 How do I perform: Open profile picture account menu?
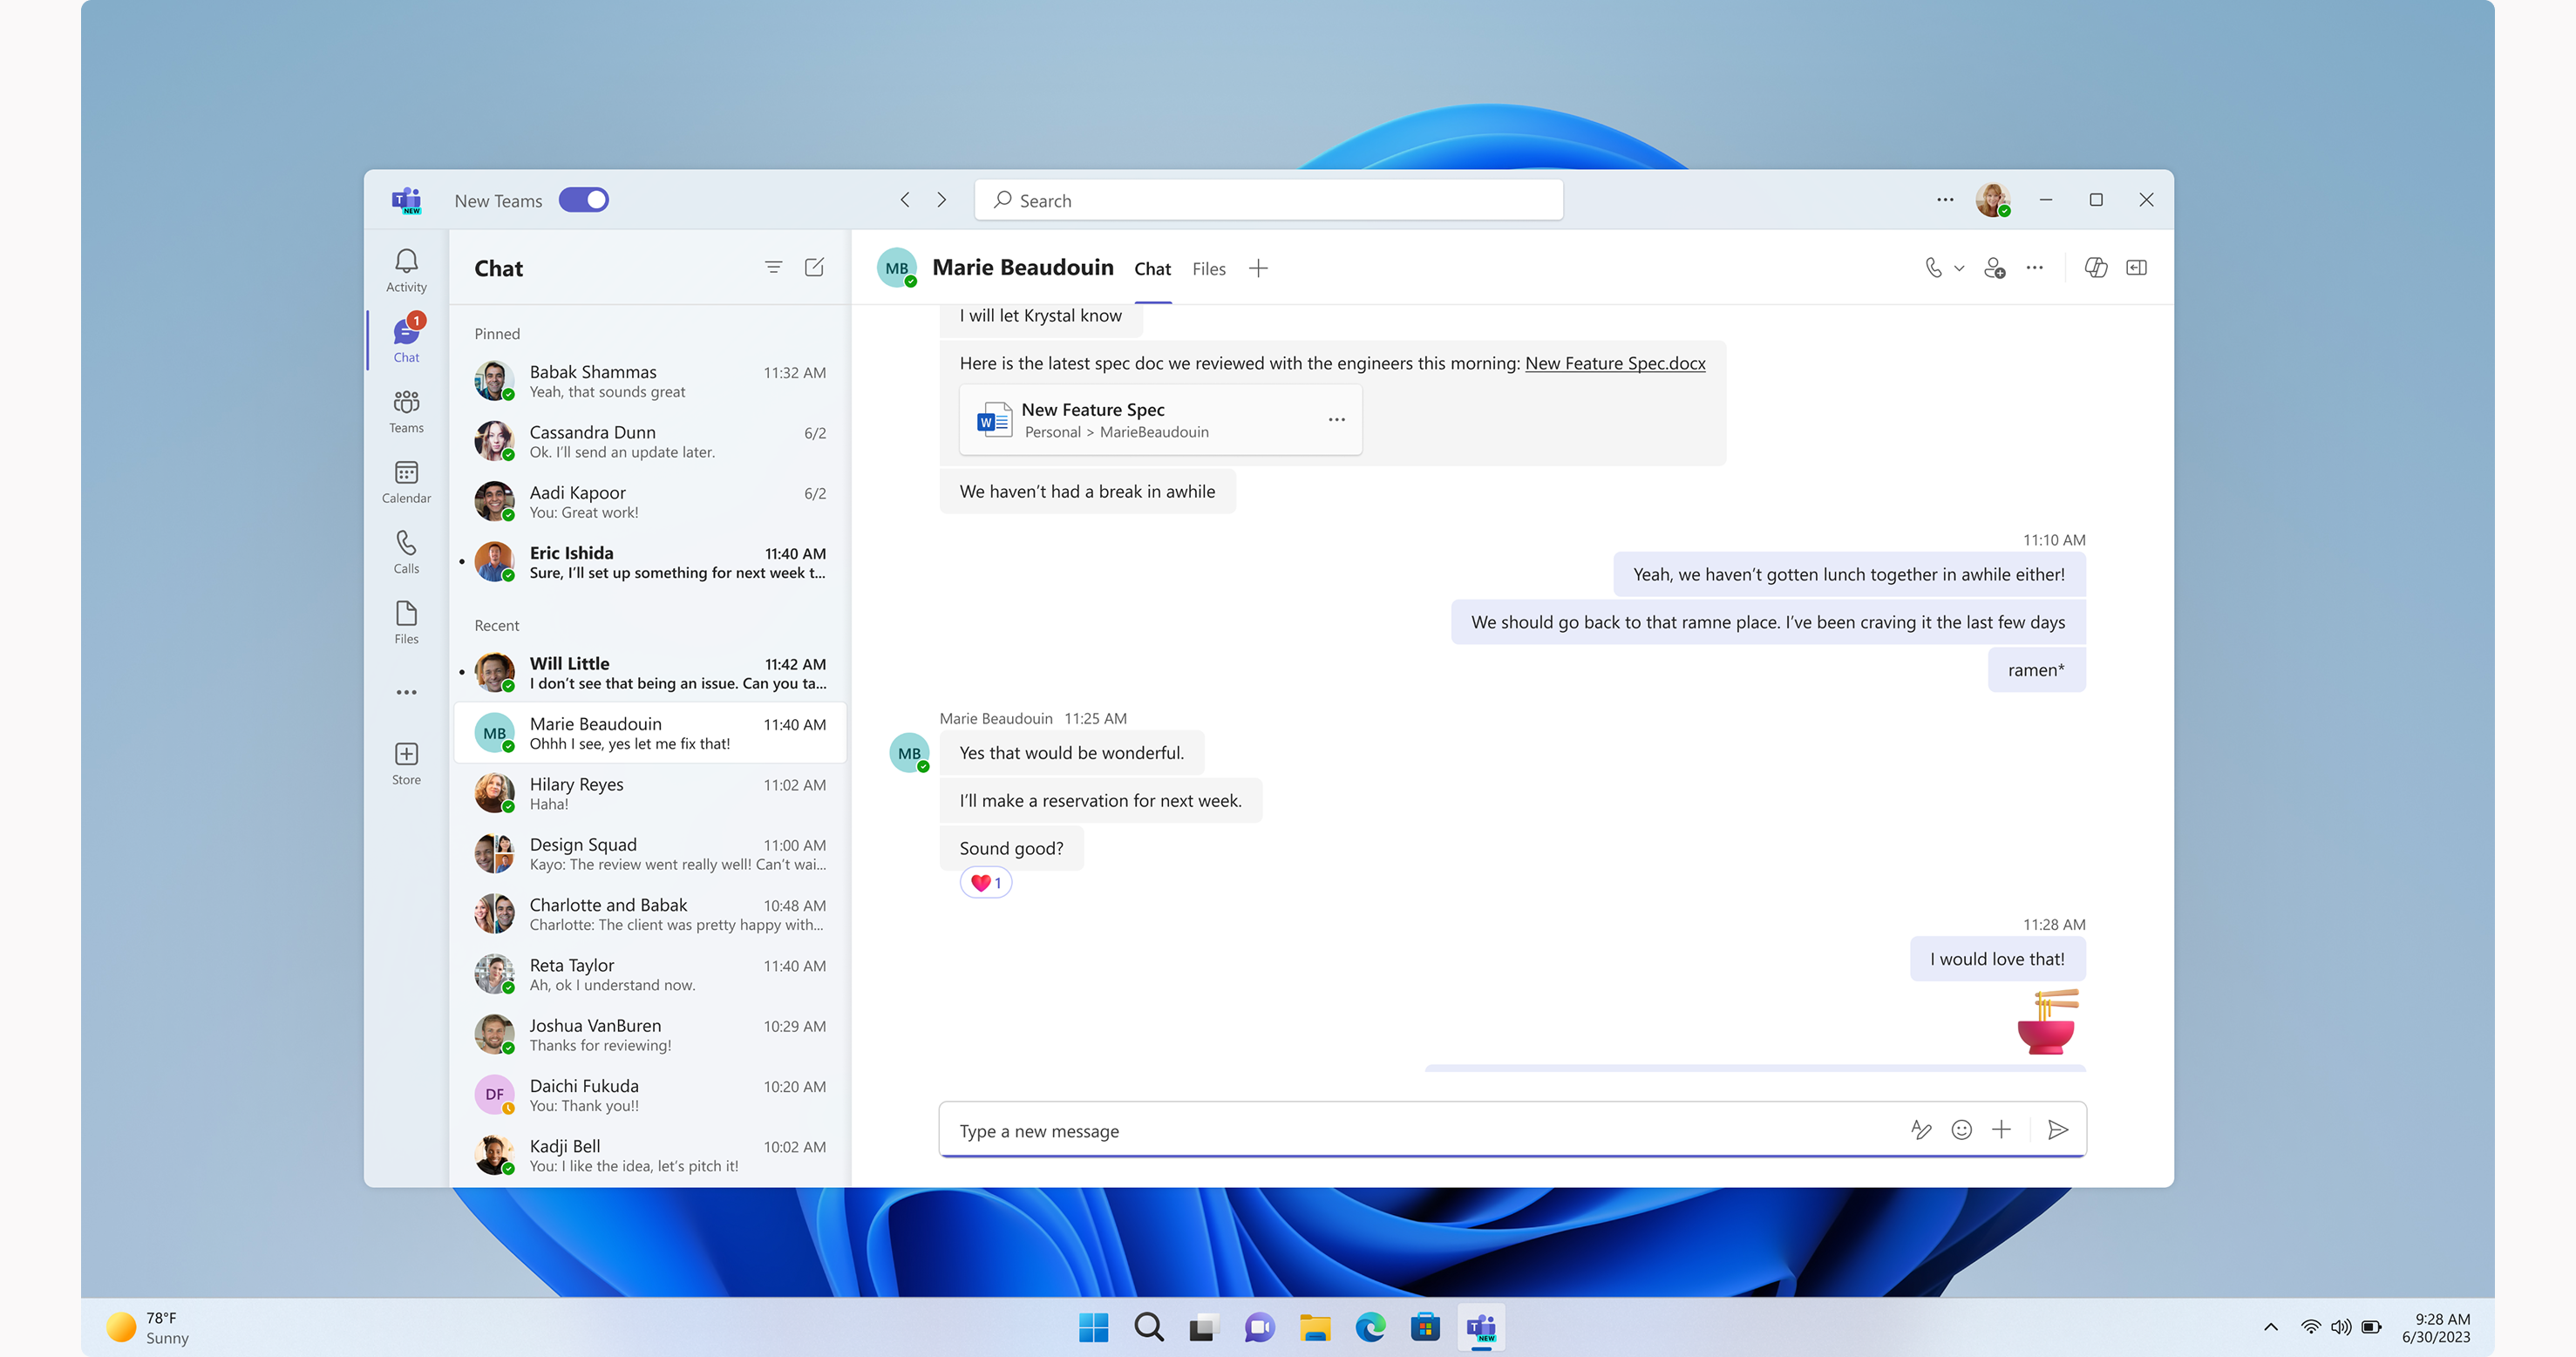[x=1993, y=200]
